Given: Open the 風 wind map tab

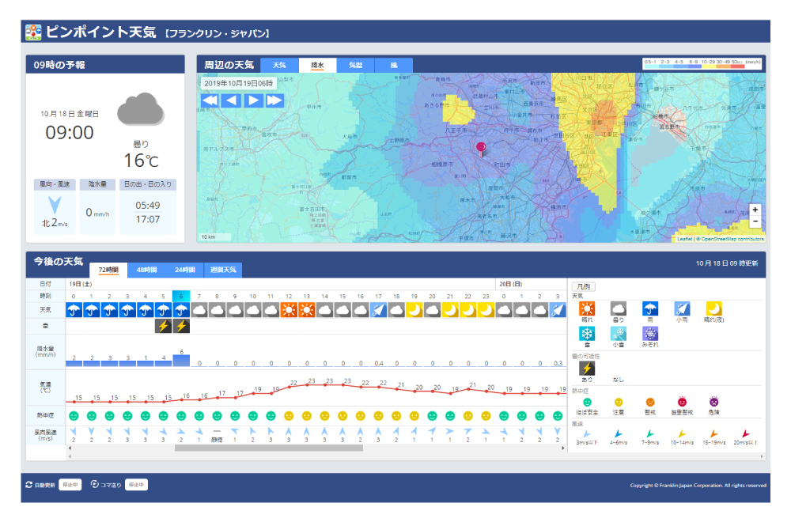Looking at the screenshot, I should [393, 65].
